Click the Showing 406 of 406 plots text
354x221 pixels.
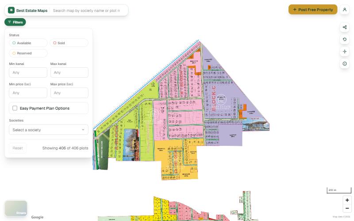tap(65, 148)
